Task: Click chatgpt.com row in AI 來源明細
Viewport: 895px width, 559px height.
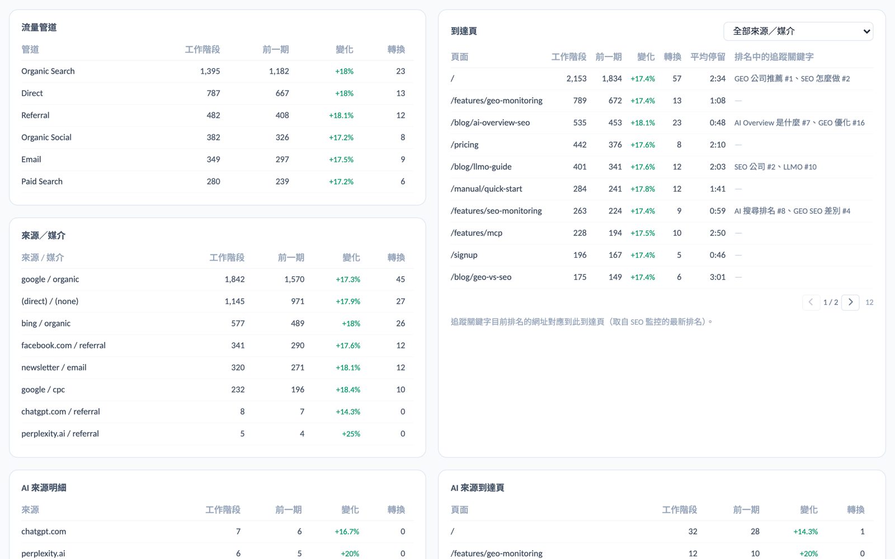Action: point(217,532)
